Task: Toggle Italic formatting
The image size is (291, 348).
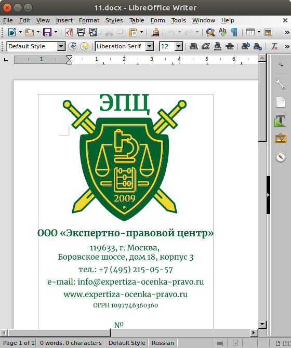Action: 206,46
